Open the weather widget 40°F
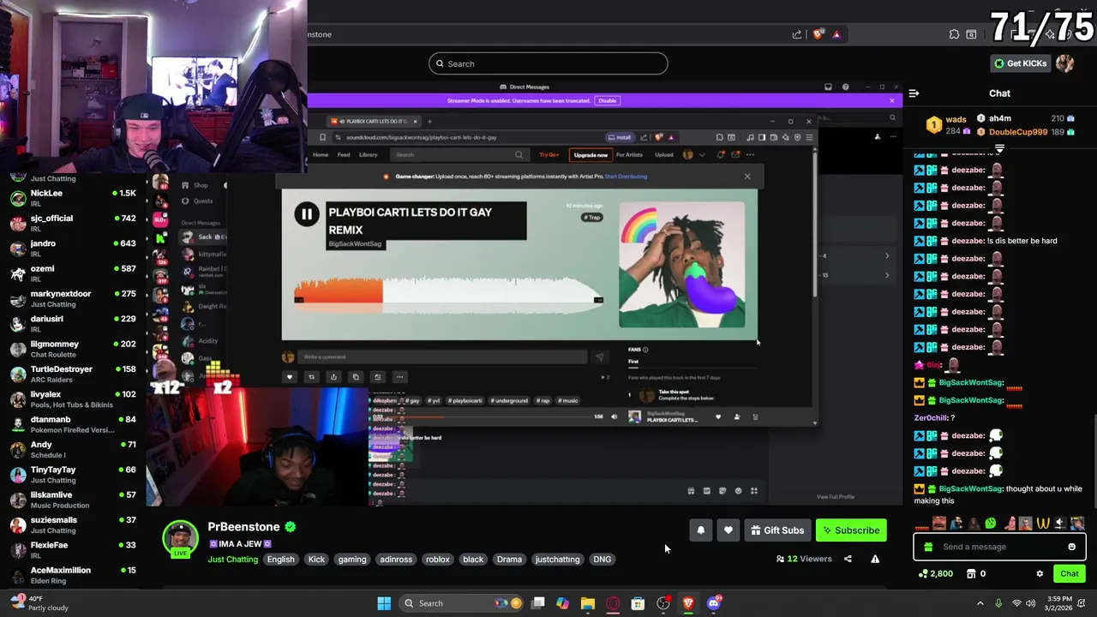This screenshot has height=617, width=1097. (x=40, y=603)
